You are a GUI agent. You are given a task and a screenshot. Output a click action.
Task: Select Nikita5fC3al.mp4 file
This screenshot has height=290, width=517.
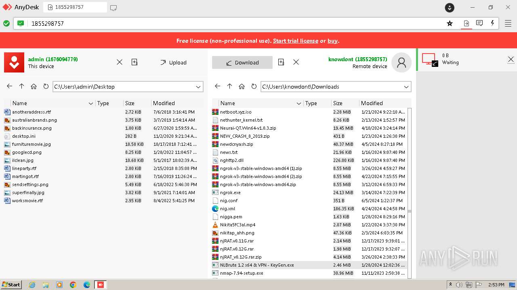click(x=309, y=225)
